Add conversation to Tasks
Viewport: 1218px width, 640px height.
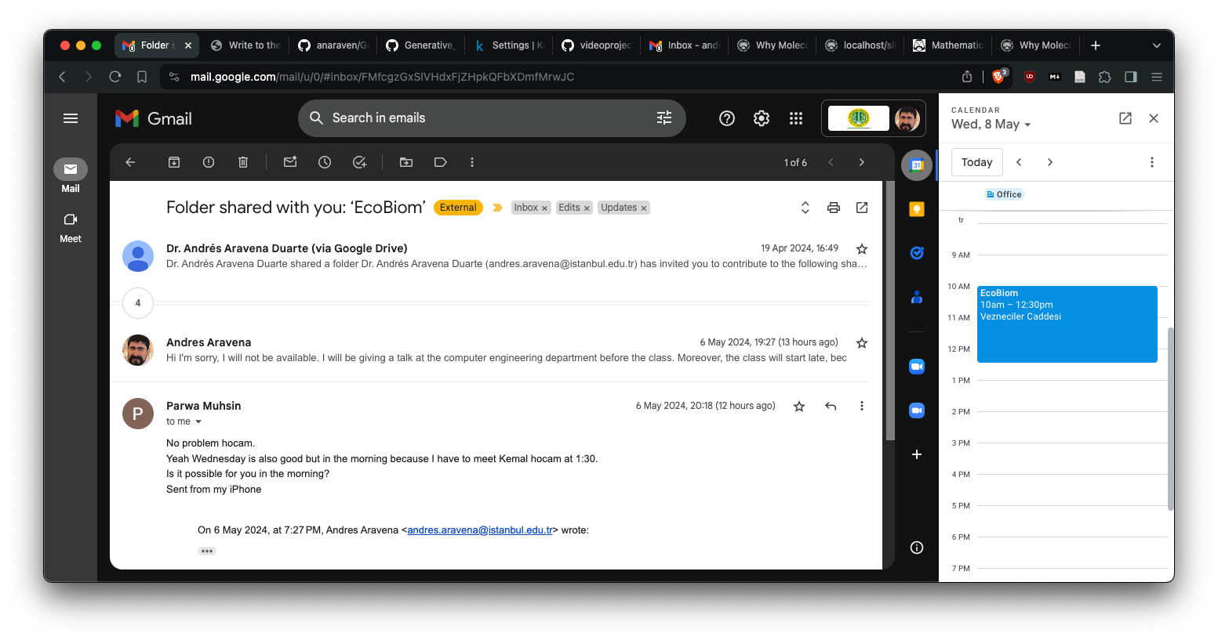tap(360, 162)
